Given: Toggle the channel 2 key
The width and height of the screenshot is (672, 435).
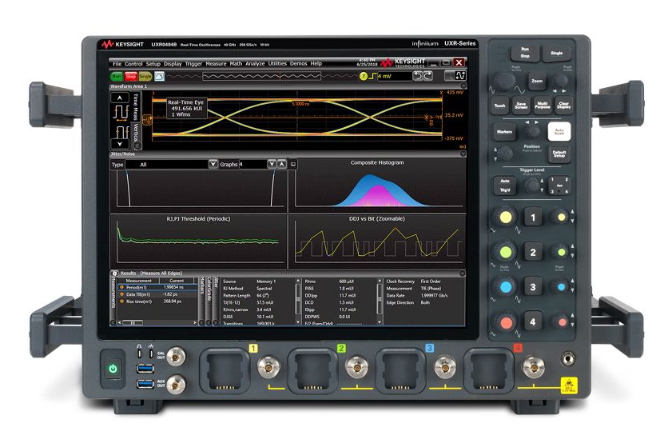Looking at the screenshot, I should pyautogui.click(x=533, y=252).
